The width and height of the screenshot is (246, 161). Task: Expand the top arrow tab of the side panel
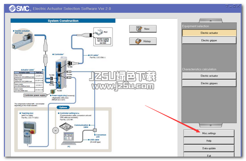click(x=211, y=21)
